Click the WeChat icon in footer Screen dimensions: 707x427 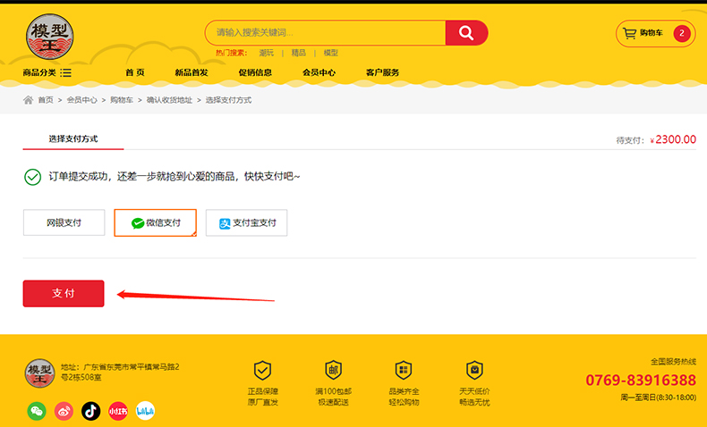(x=37, y=411)
